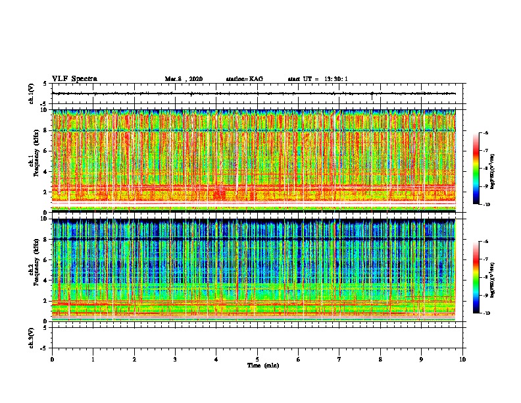521x403 pixels.
Task: Click time axis tick label "5"
Action: (257, 360)
